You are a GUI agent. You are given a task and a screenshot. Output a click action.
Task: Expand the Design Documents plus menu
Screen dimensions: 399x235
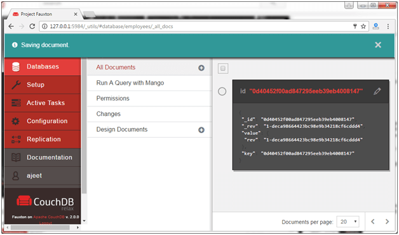201,130
